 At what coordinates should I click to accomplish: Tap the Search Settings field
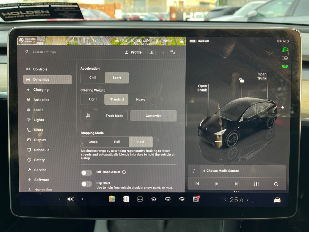coord(45,52)
